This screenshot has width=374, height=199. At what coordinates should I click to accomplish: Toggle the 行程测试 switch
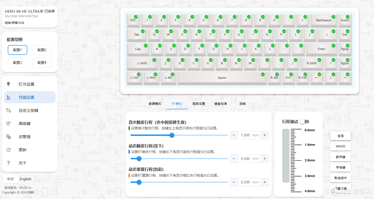pos(305,122)
